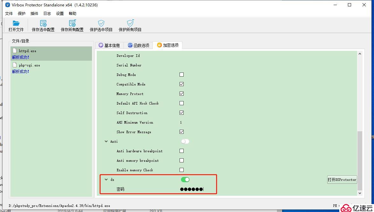
Task: Collapse the ds section
Action: click(106, 180)
